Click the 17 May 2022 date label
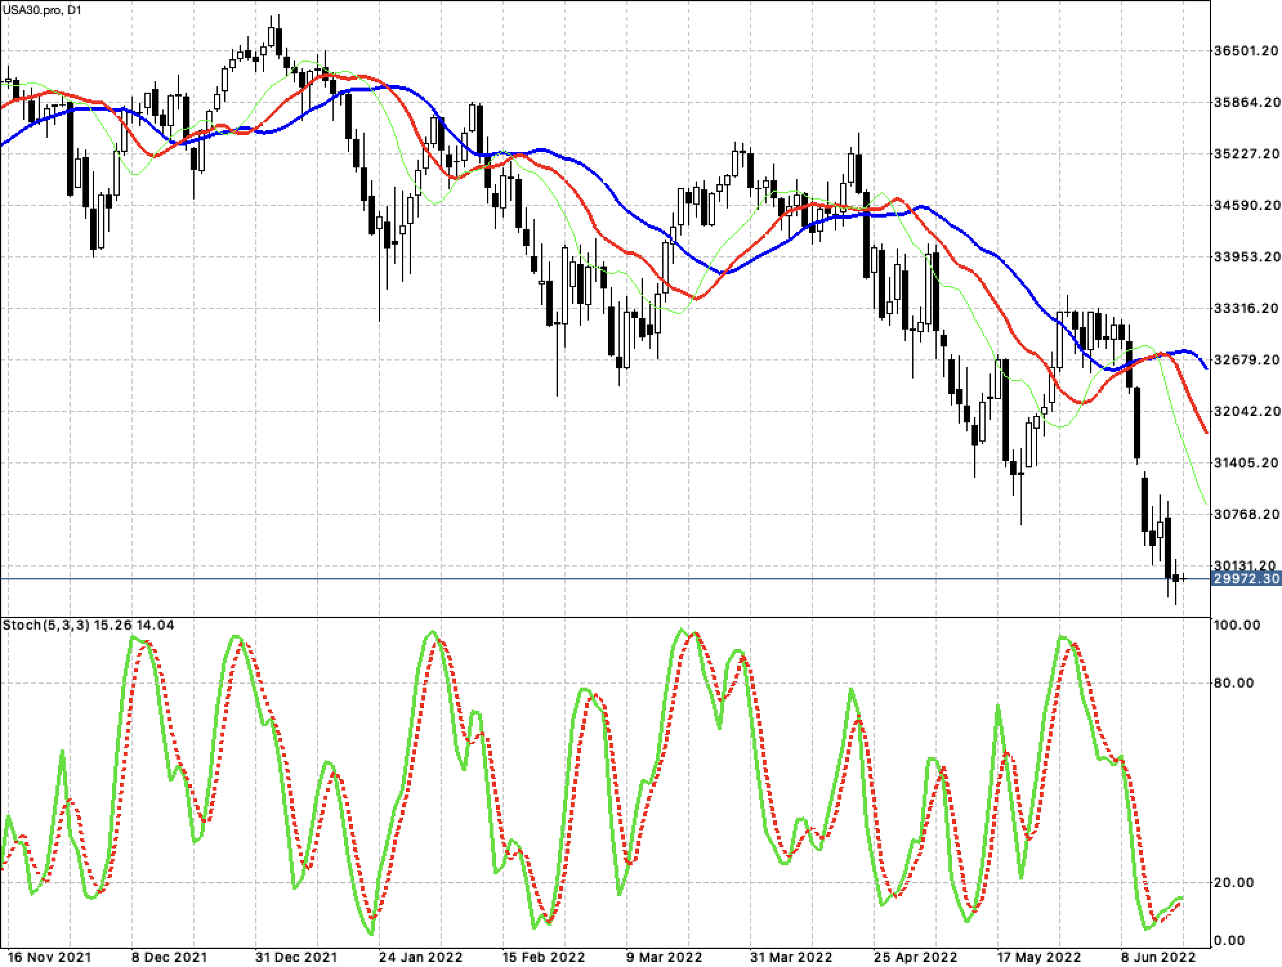 (1040, 957)
